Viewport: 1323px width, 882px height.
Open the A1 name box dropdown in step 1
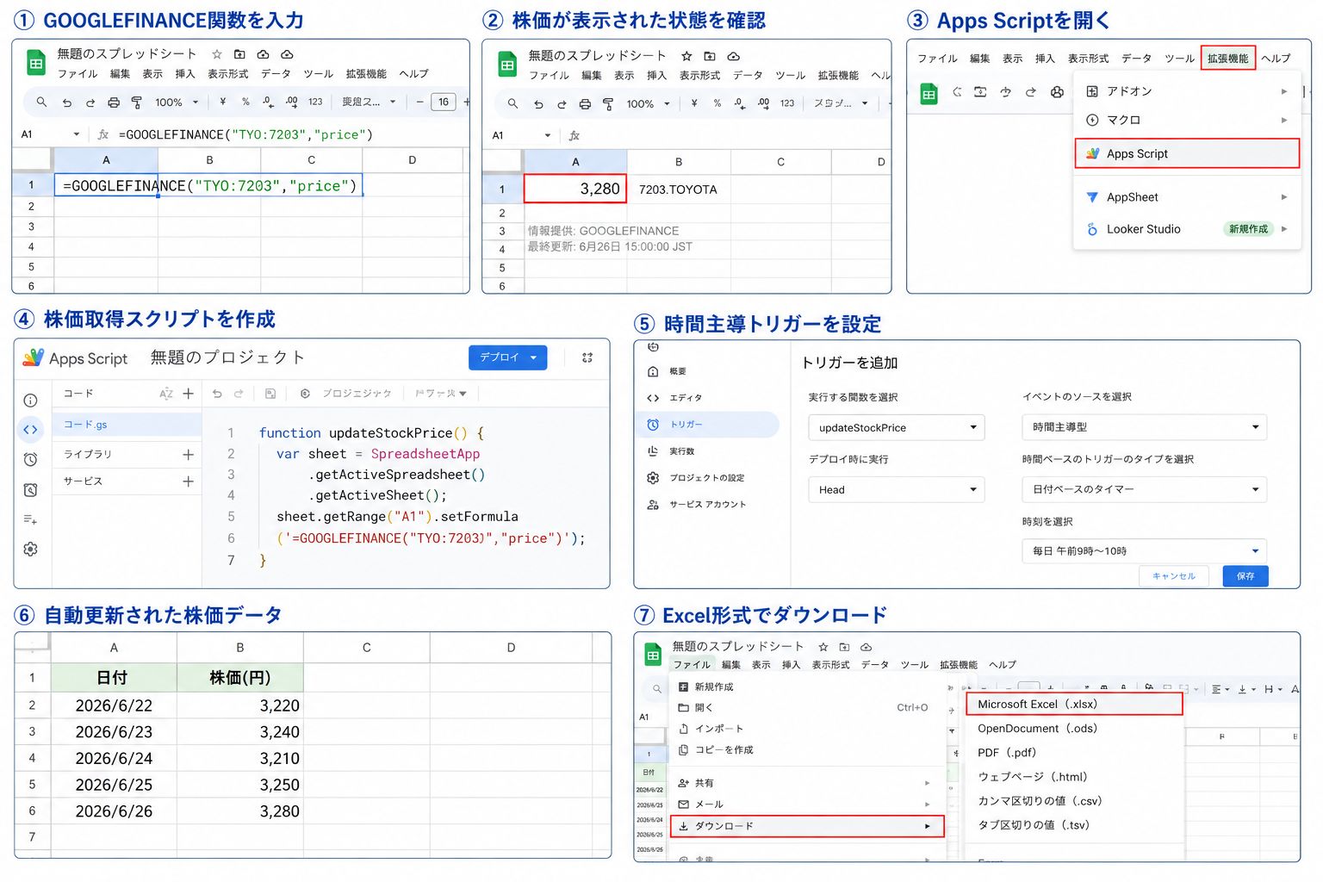pyautogui.click(x=77, y=134)
